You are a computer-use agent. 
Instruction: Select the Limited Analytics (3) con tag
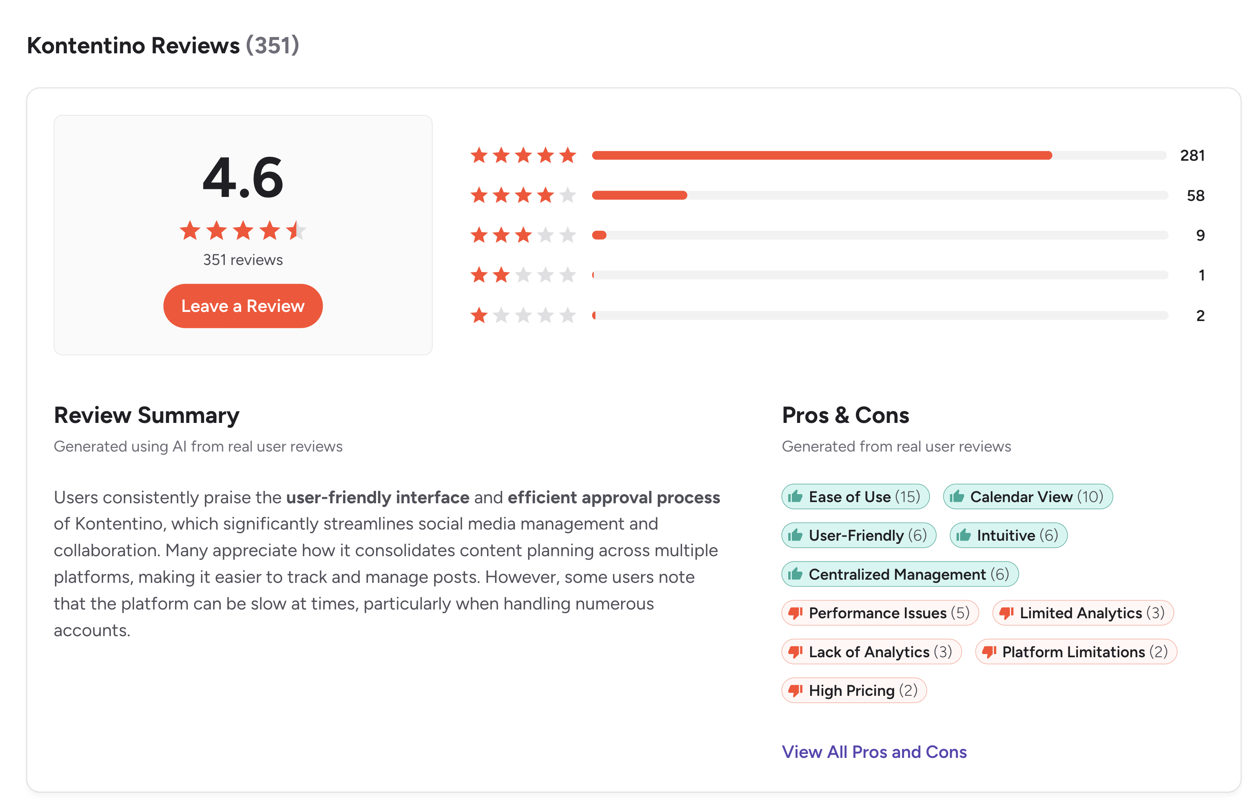(1083, 613)
